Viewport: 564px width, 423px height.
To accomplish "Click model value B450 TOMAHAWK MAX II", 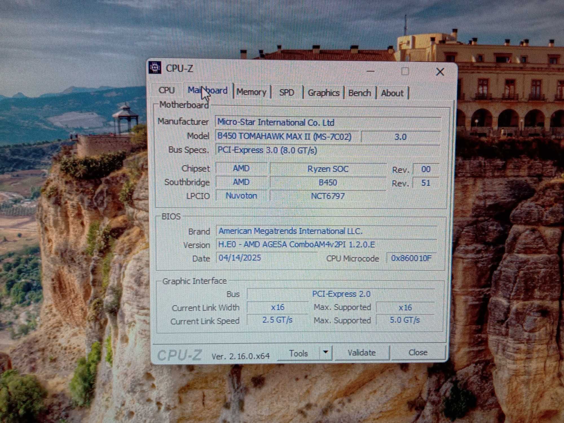I will [x=287, y=136].
